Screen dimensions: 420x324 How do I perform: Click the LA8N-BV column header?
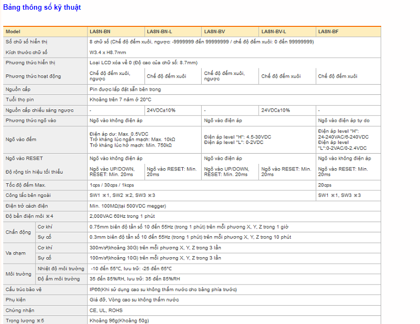pyautogui.click(x=215, y=32)
